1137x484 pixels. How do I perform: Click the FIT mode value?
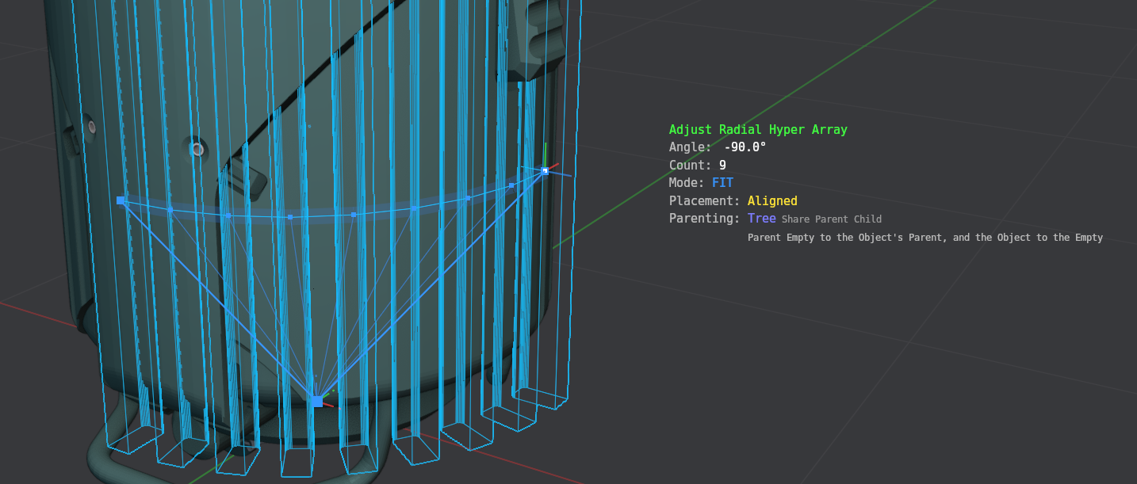tap(722, 183)
